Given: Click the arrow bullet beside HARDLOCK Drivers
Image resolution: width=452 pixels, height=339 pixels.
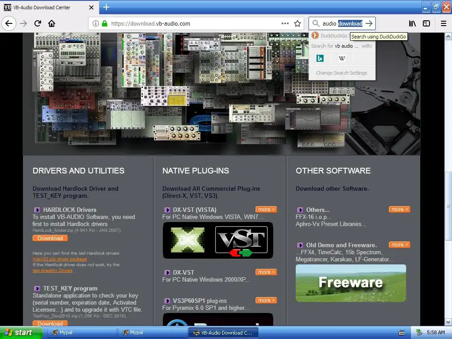Looking at the screenshot, I should (37, 210).
